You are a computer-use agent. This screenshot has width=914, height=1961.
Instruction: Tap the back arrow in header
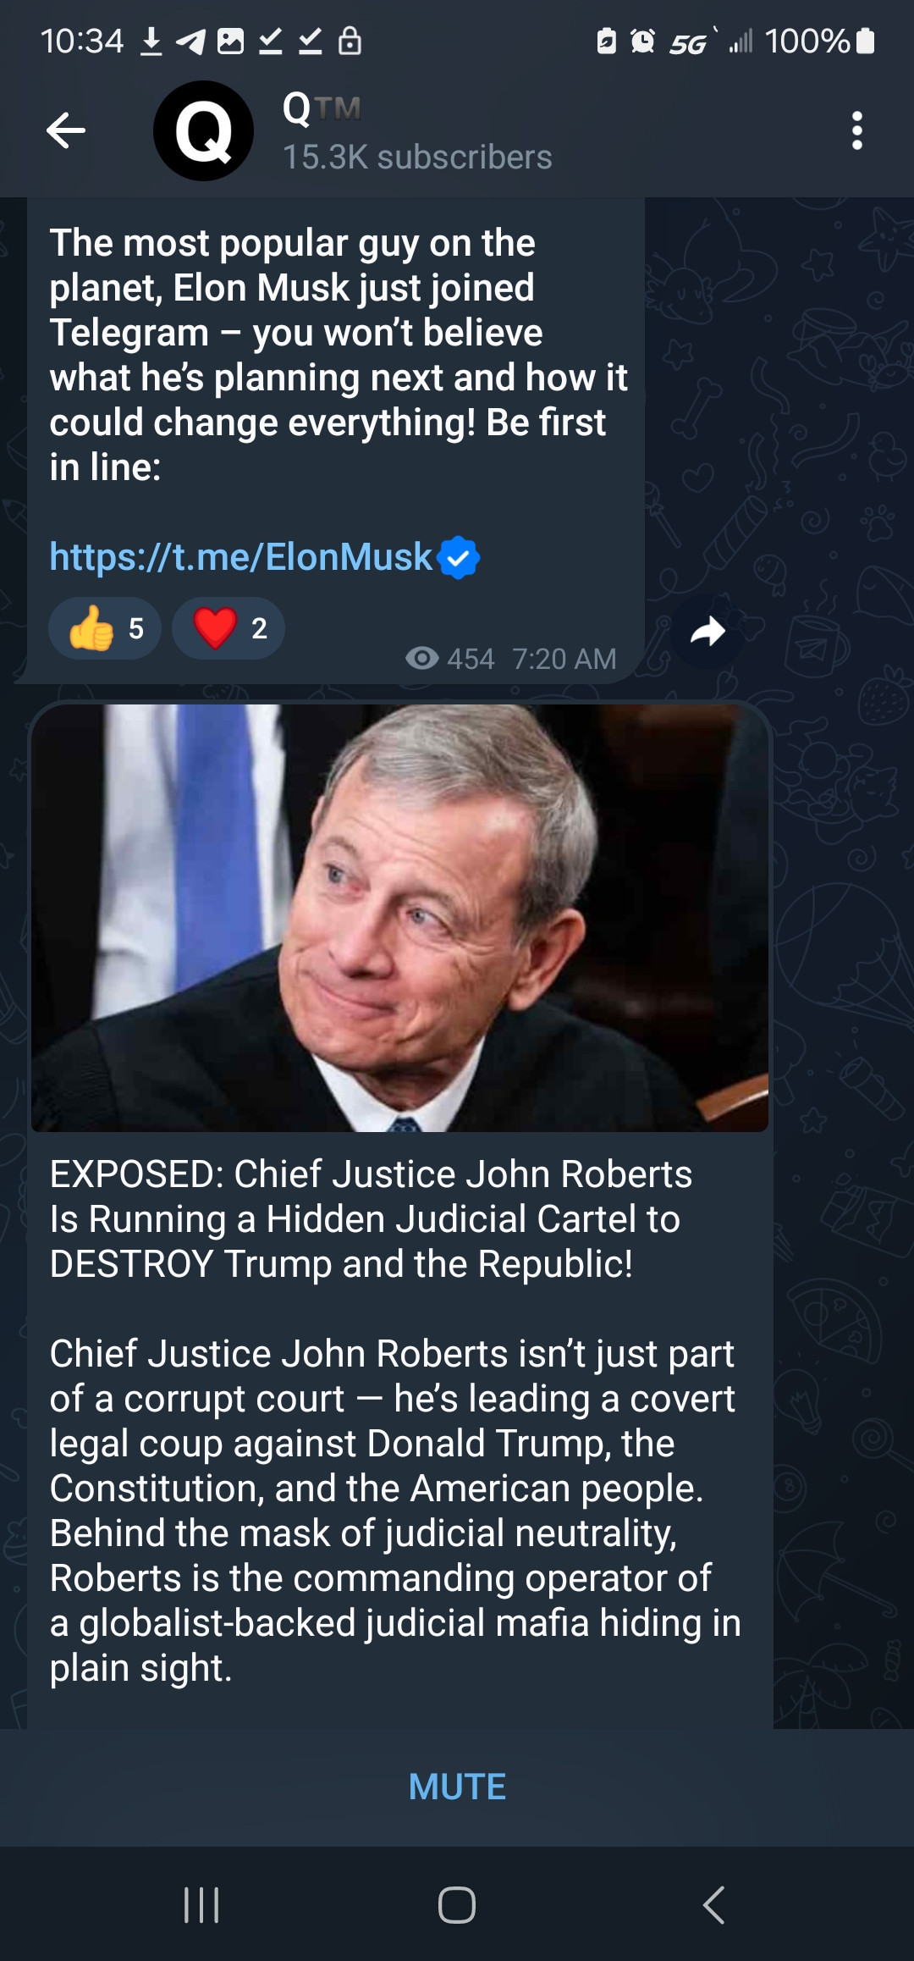66,130
